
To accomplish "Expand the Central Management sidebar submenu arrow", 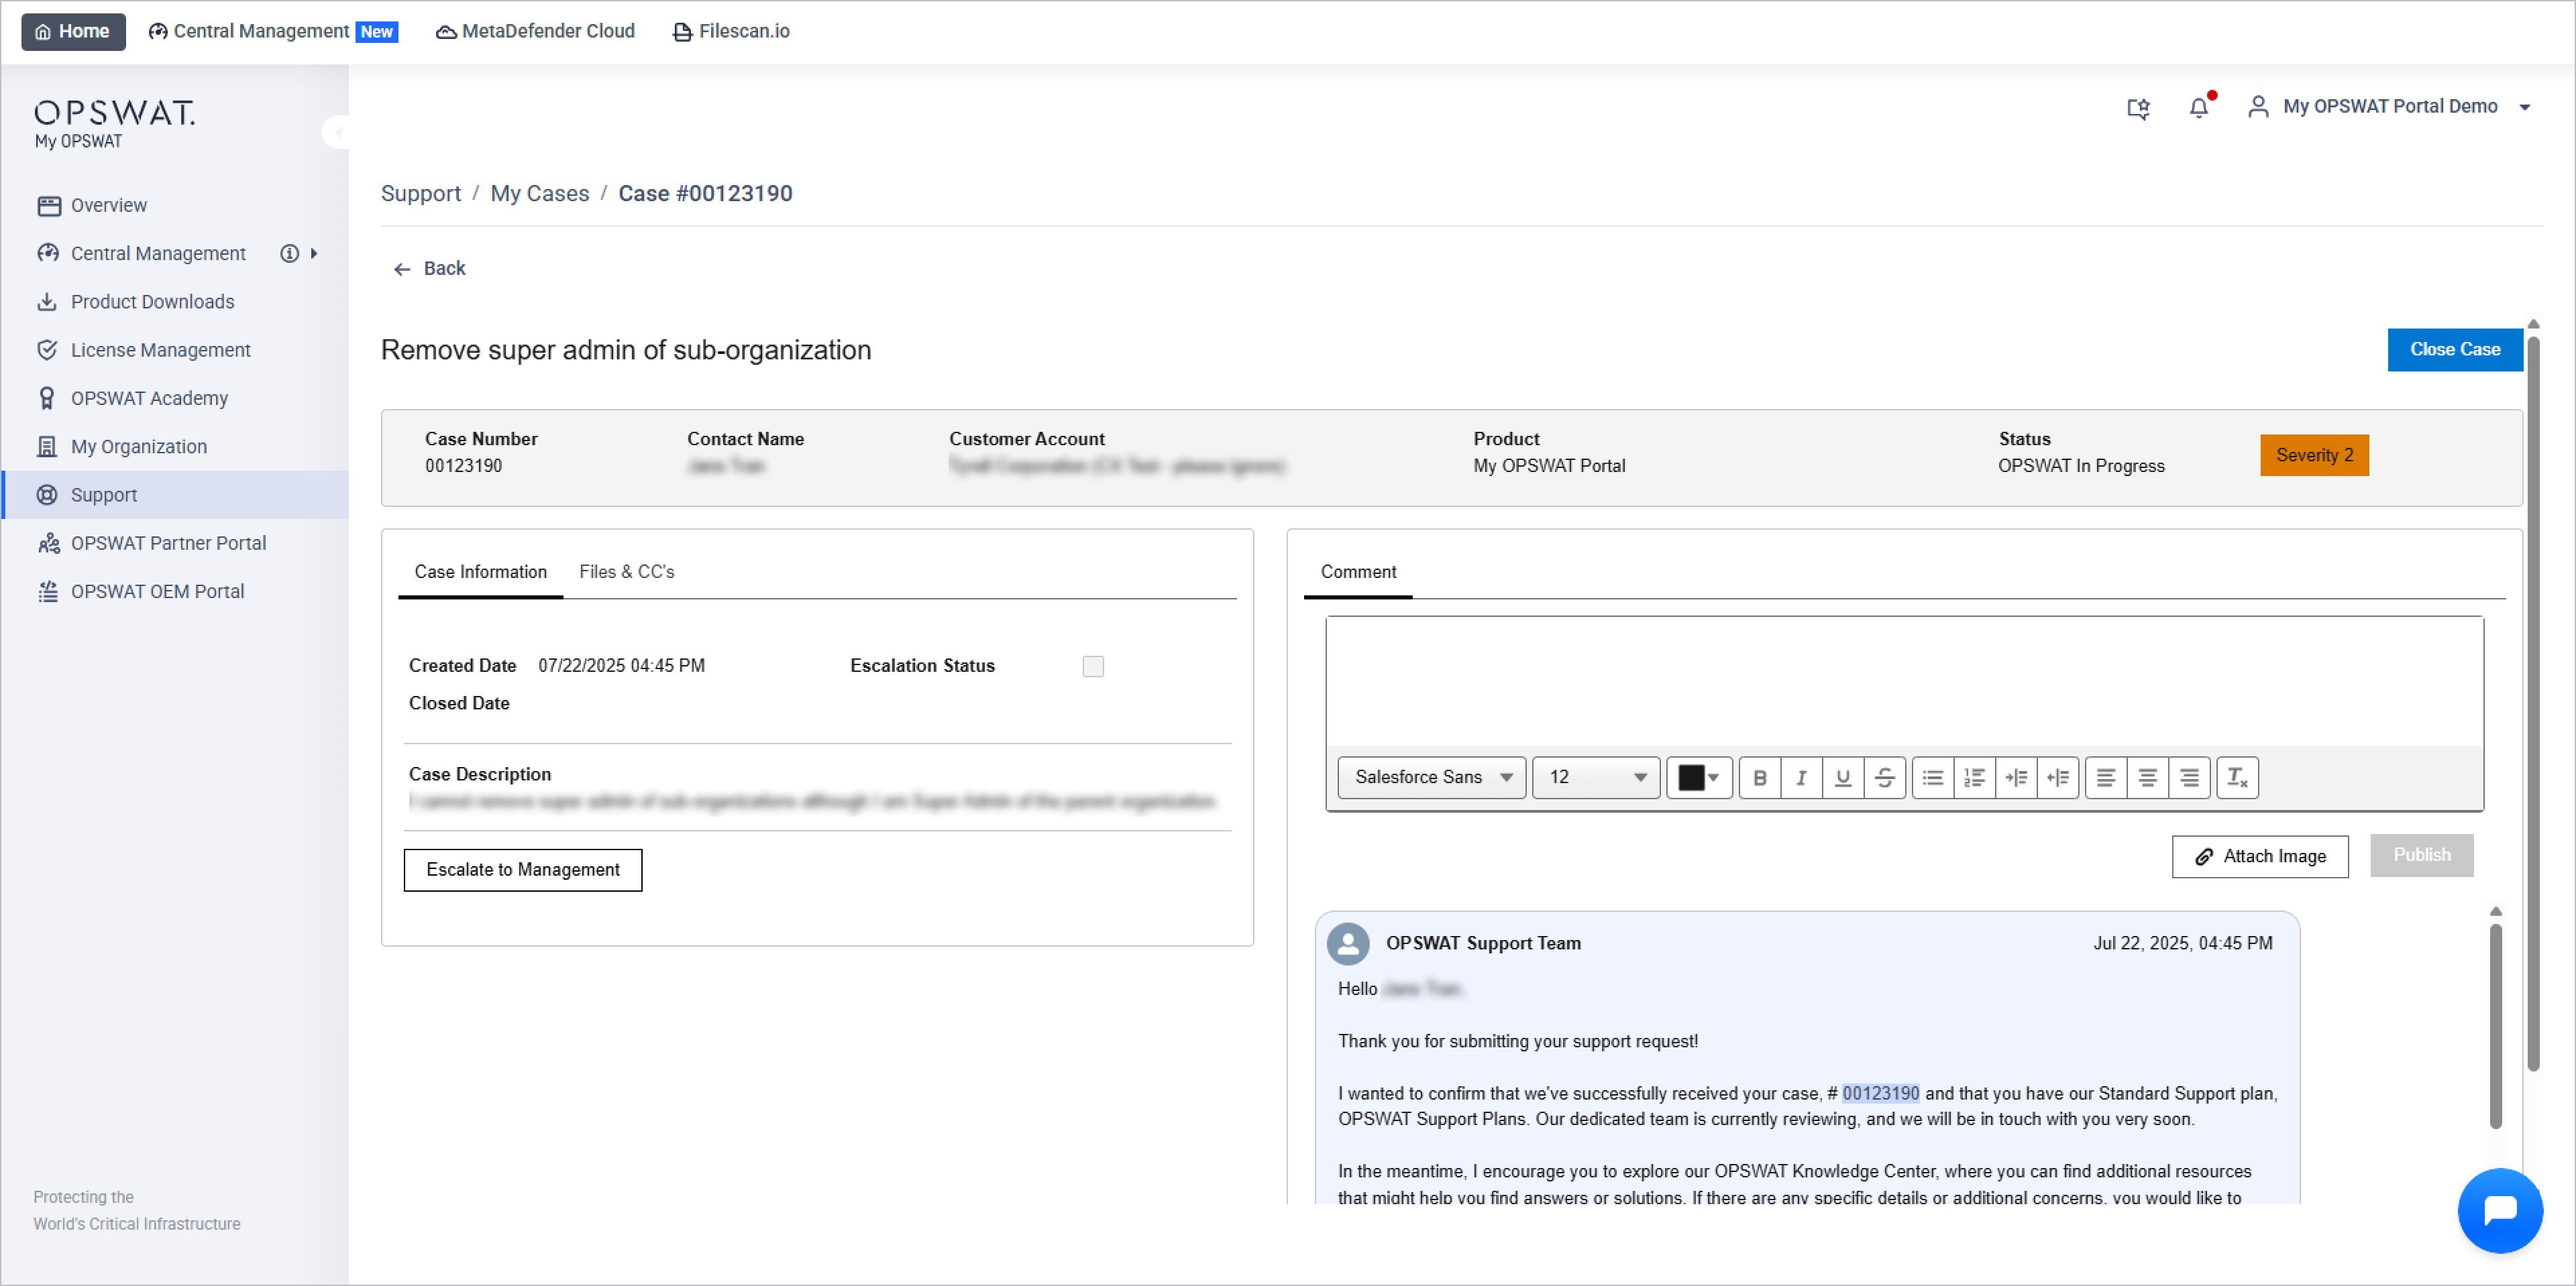I will click(x=314, y=254).
